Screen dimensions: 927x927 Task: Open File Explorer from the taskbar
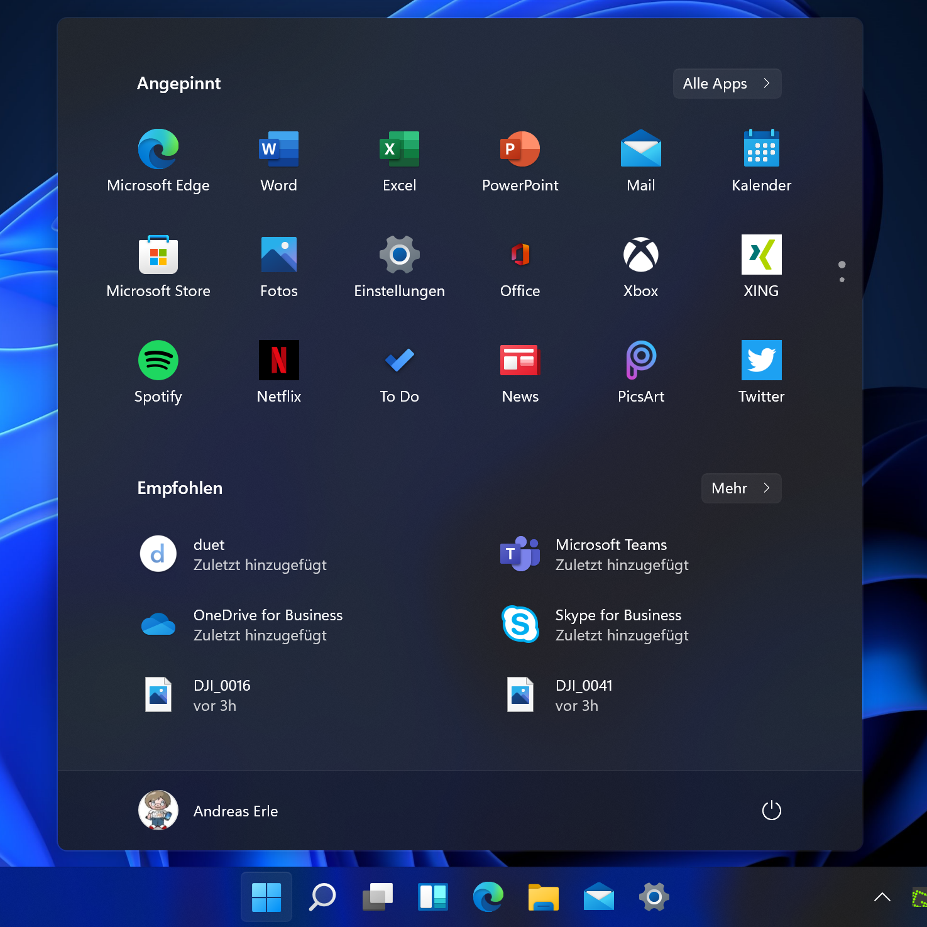pyautogui.click(x=543, y=897)
